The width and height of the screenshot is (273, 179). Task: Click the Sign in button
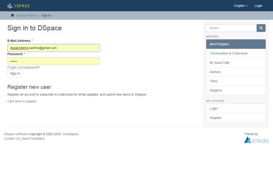(15, 74)
